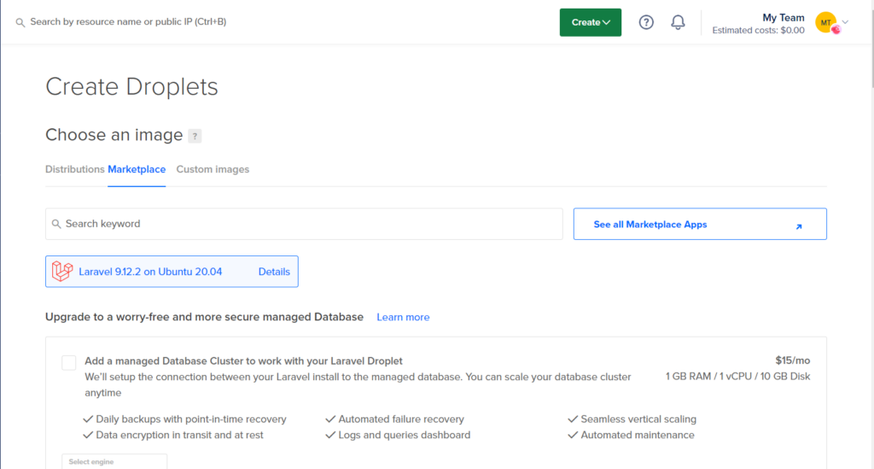Click the Search keyword field

point(304,224)
